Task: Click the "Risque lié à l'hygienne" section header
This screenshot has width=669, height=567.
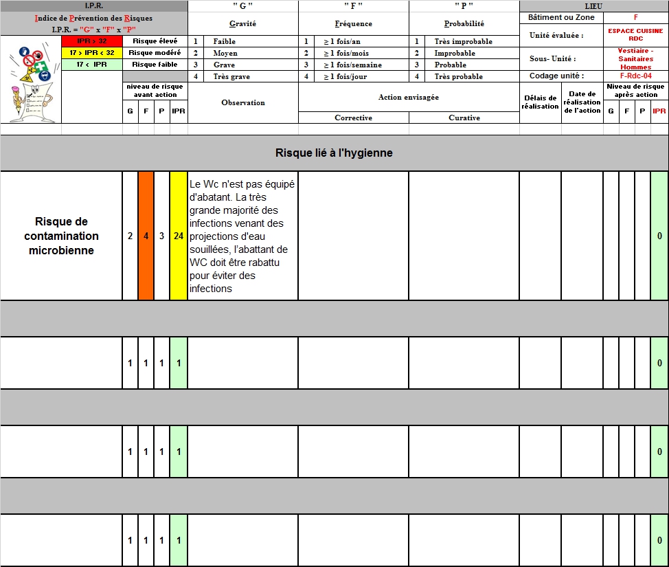Action: pos(334,153)
